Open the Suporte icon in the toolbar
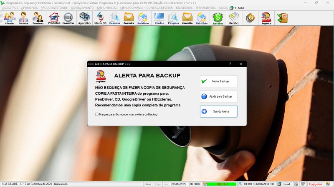Image resolution: width=334 pixels, height=187 pixels. coord(266,18)
